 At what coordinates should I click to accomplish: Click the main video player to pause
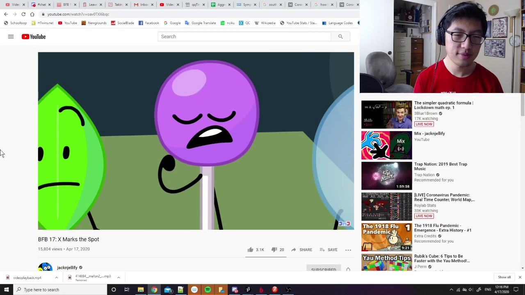pyautogui.click(x=196, y=141)
